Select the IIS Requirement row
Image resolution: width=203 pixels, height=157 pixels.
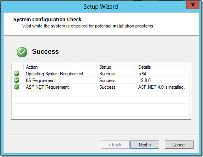click(x=101, y=80)
